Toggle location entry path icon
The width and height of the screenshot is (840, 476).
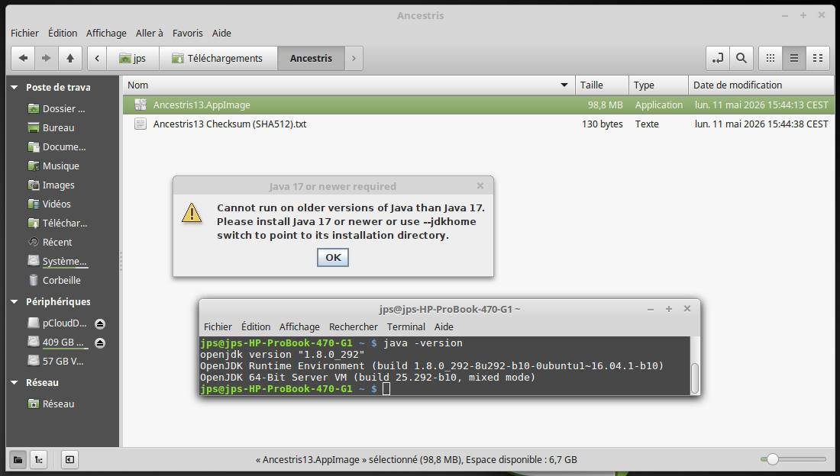[x=717, y=58]
